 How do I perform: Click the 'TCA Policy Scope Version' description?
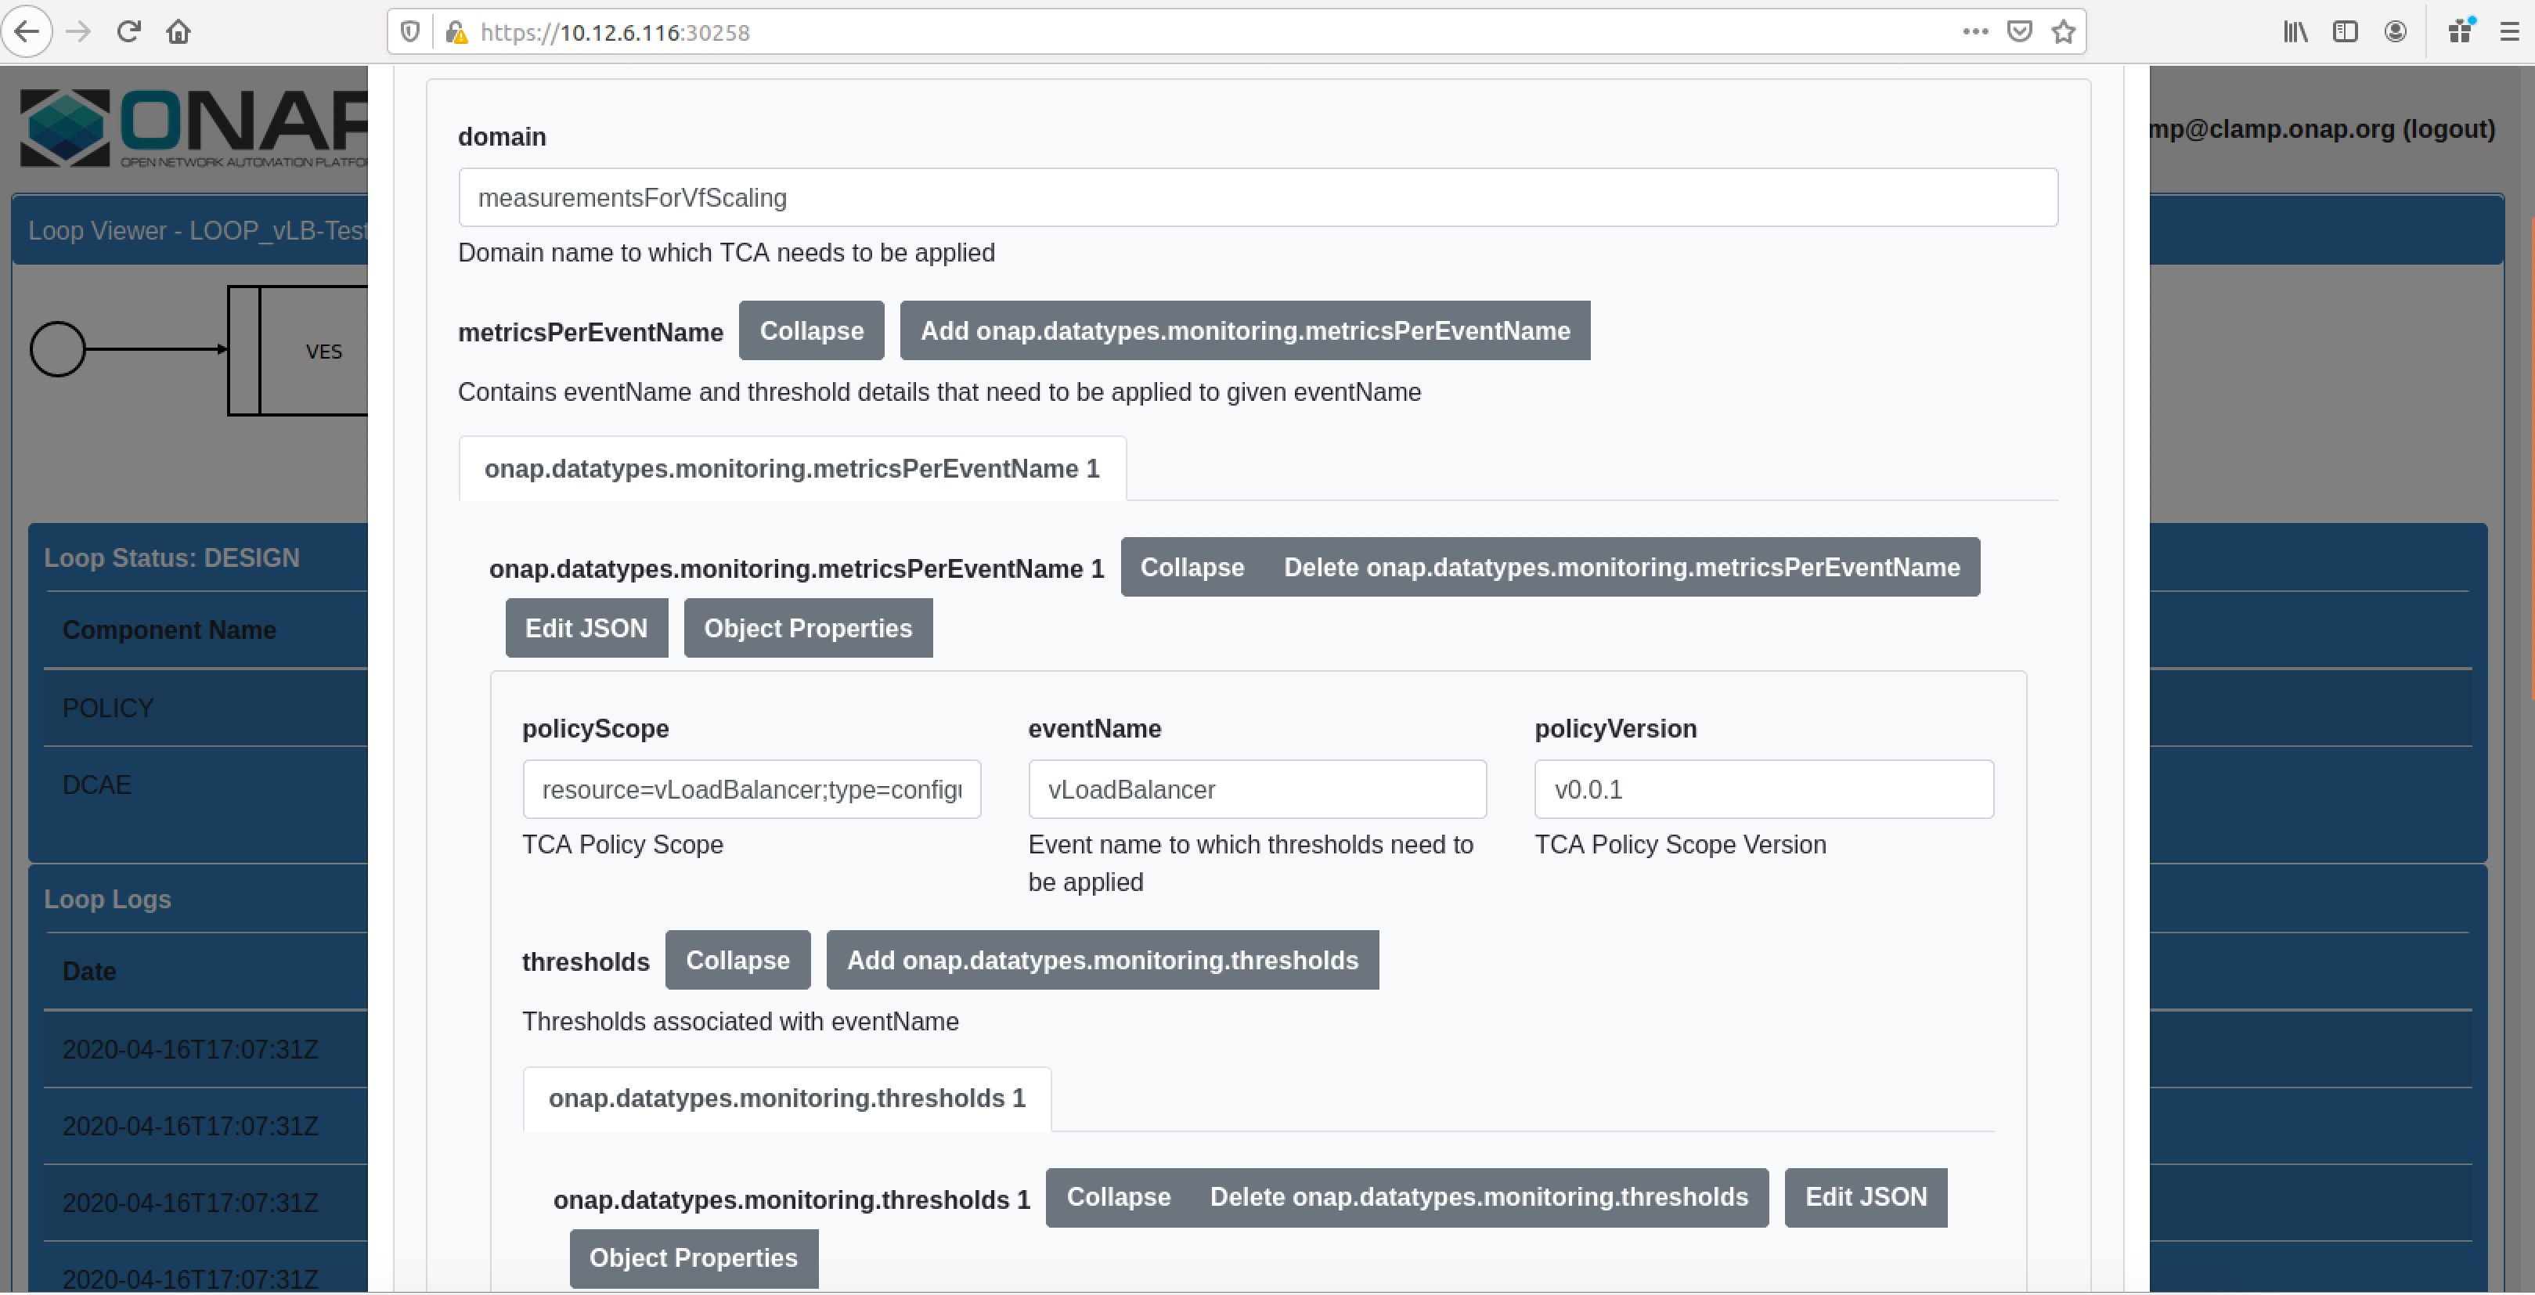tap(1681, 844)
